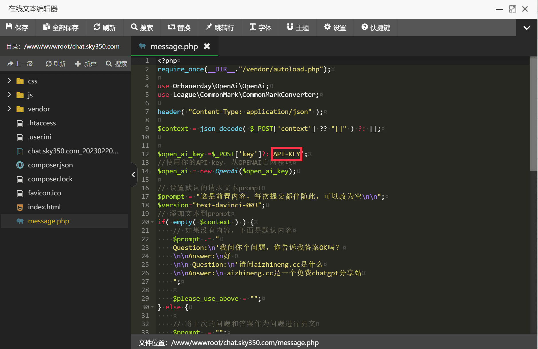Viewport: 538px width, 349px height.
Task: Click Save All (全部保存) in toolbar
Action: point(61,27)
